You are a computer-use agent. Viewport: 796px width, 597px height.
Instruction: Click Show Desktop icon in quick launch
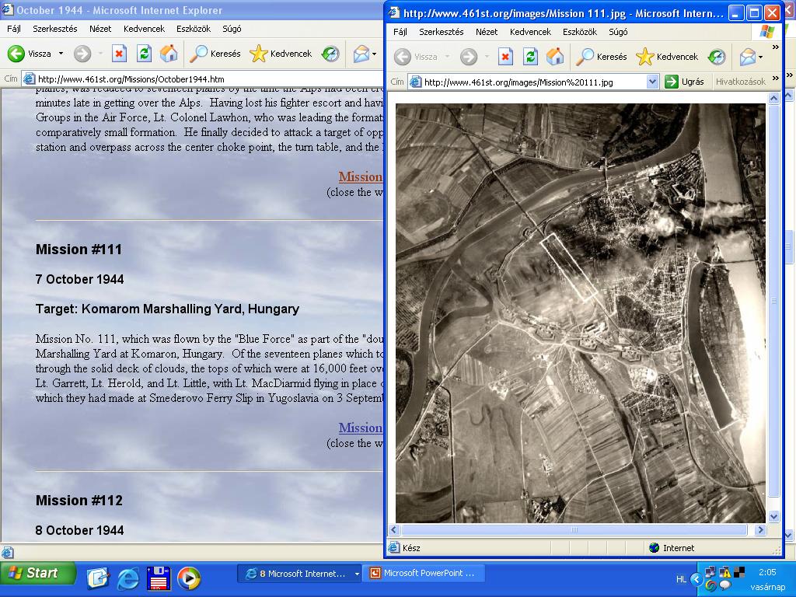(x=97, y=578)
